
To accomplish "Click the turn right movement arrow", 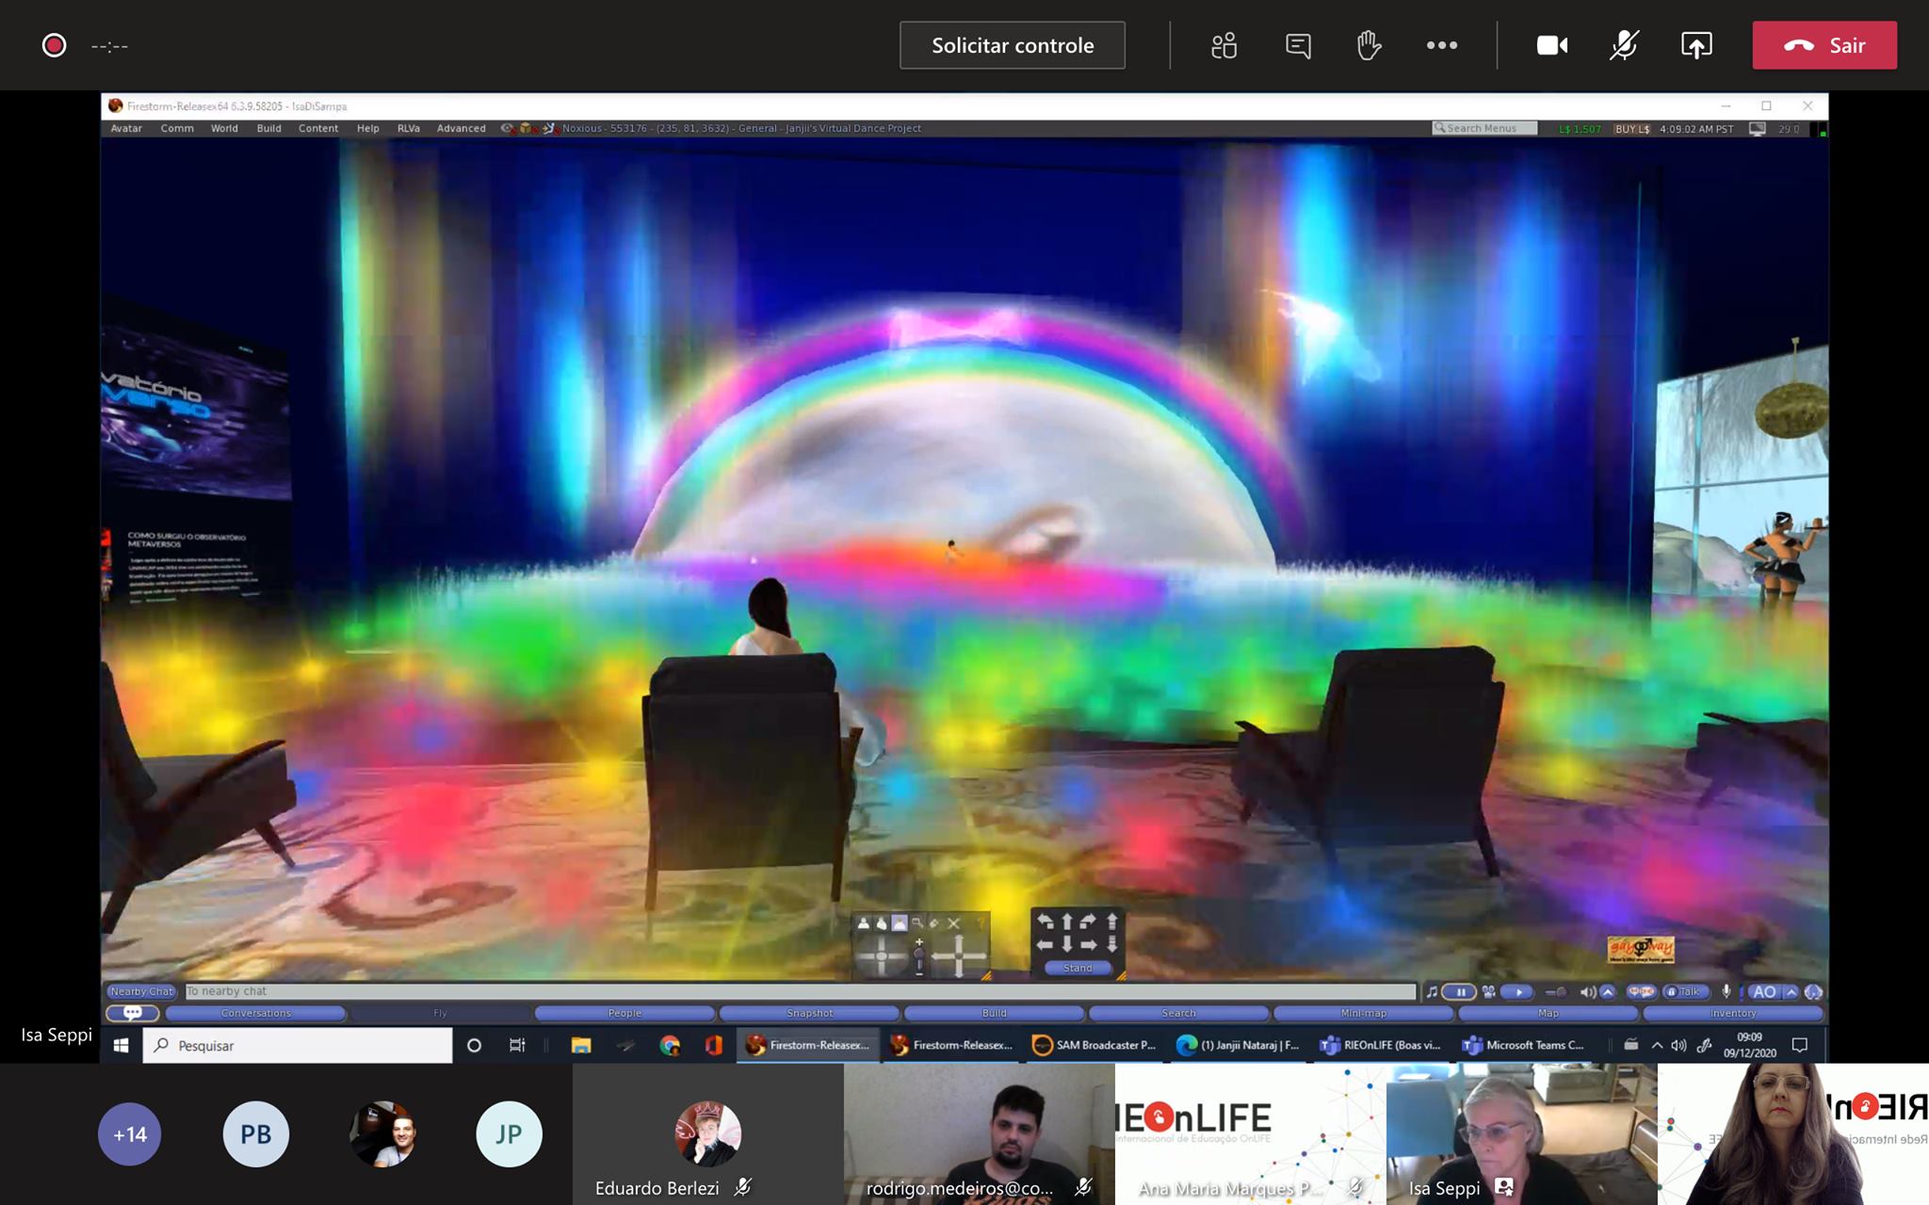I will pos(1088,923).
